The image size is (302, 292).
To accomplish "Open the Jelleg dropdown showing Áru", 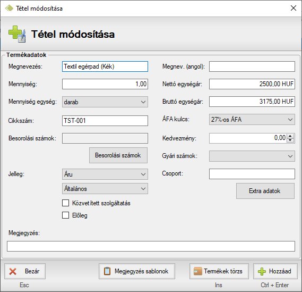I will coord(105,174).
